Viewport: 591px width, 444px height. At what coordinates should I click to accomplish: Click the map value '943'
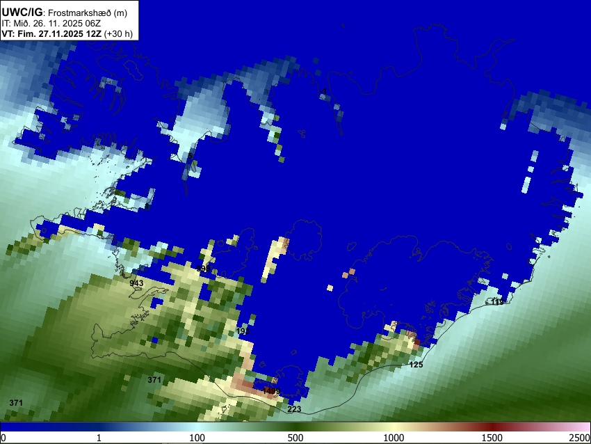(x=136, y=283)
